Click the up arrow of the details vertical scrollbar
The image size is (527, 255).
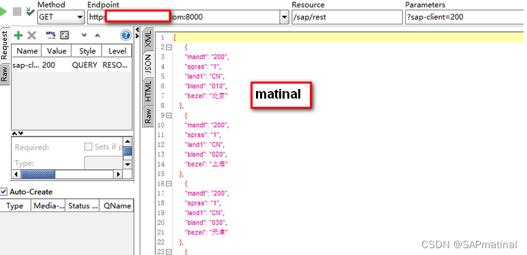coord(127,141)
